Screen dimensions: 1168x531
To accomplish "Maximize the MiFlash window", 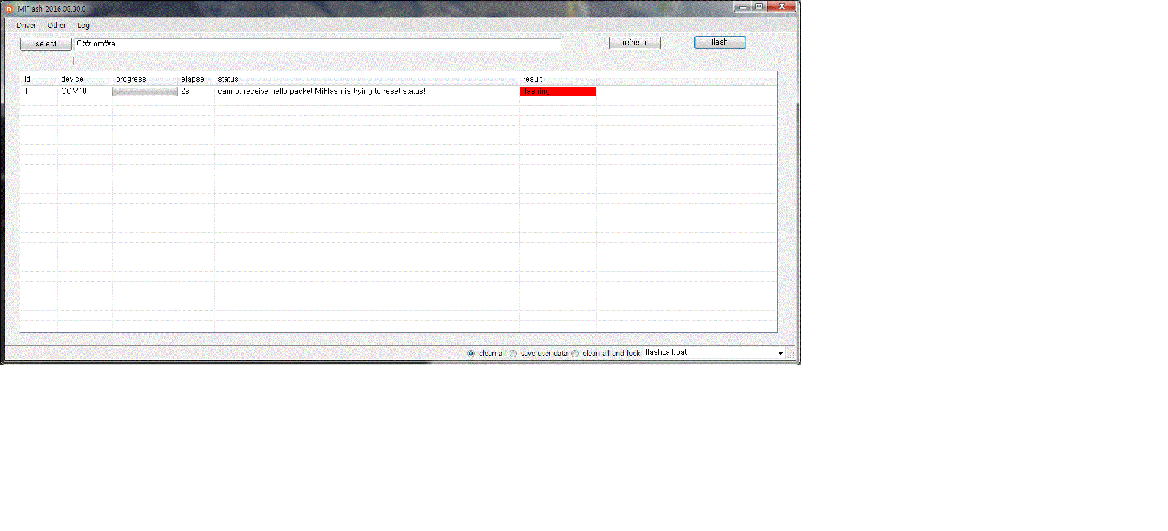I will [x=759, y=6].
